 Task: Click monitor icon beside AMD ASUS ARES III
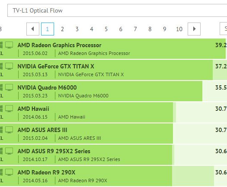(9, 130)
